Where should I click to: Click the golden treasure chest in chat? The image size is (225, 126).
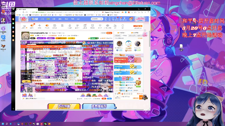[138, 83]
